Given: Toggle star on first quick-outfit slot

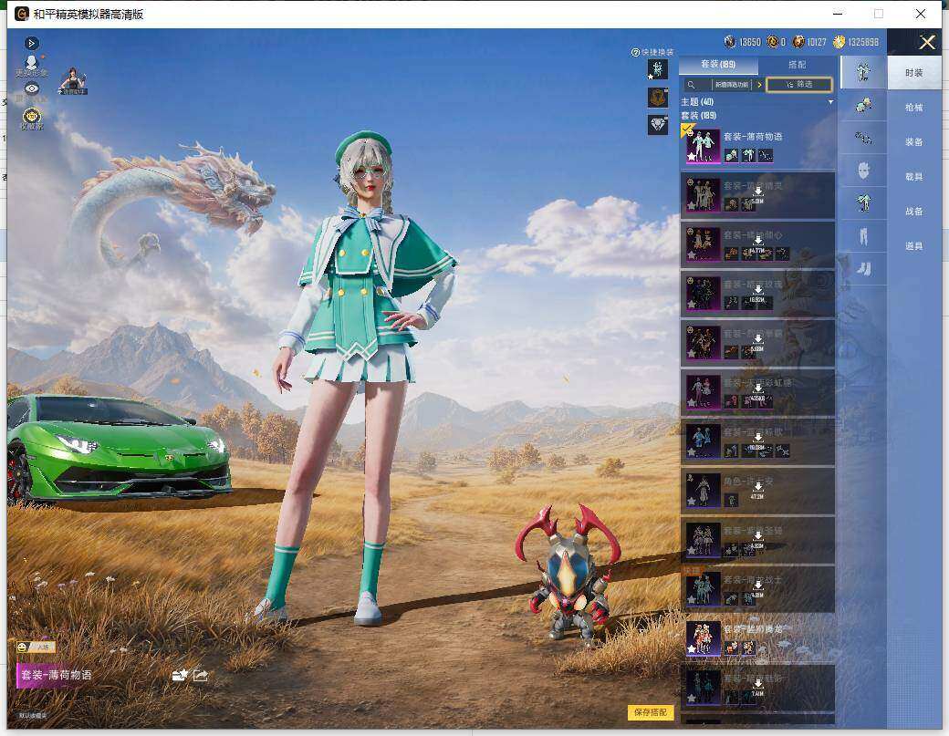Looking at the screenshot, I should [x=652, y=77].
